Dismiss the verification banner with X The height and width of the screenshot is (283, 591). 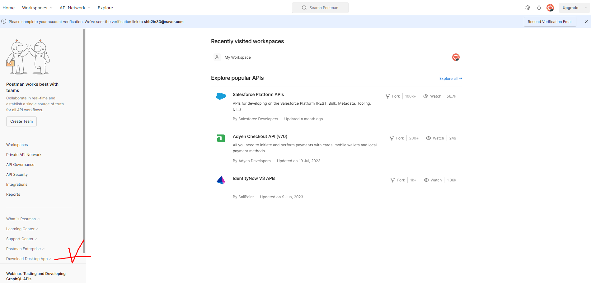[586, 22]
